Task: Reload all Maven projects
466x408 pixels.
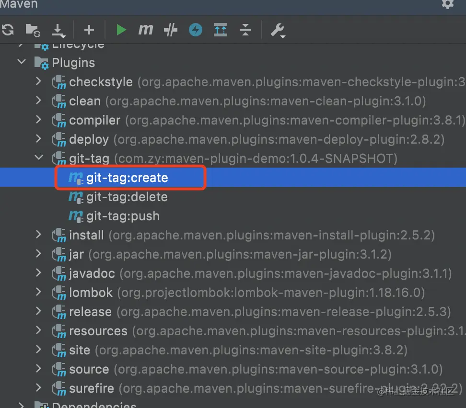Action: (x=8, y=30)
